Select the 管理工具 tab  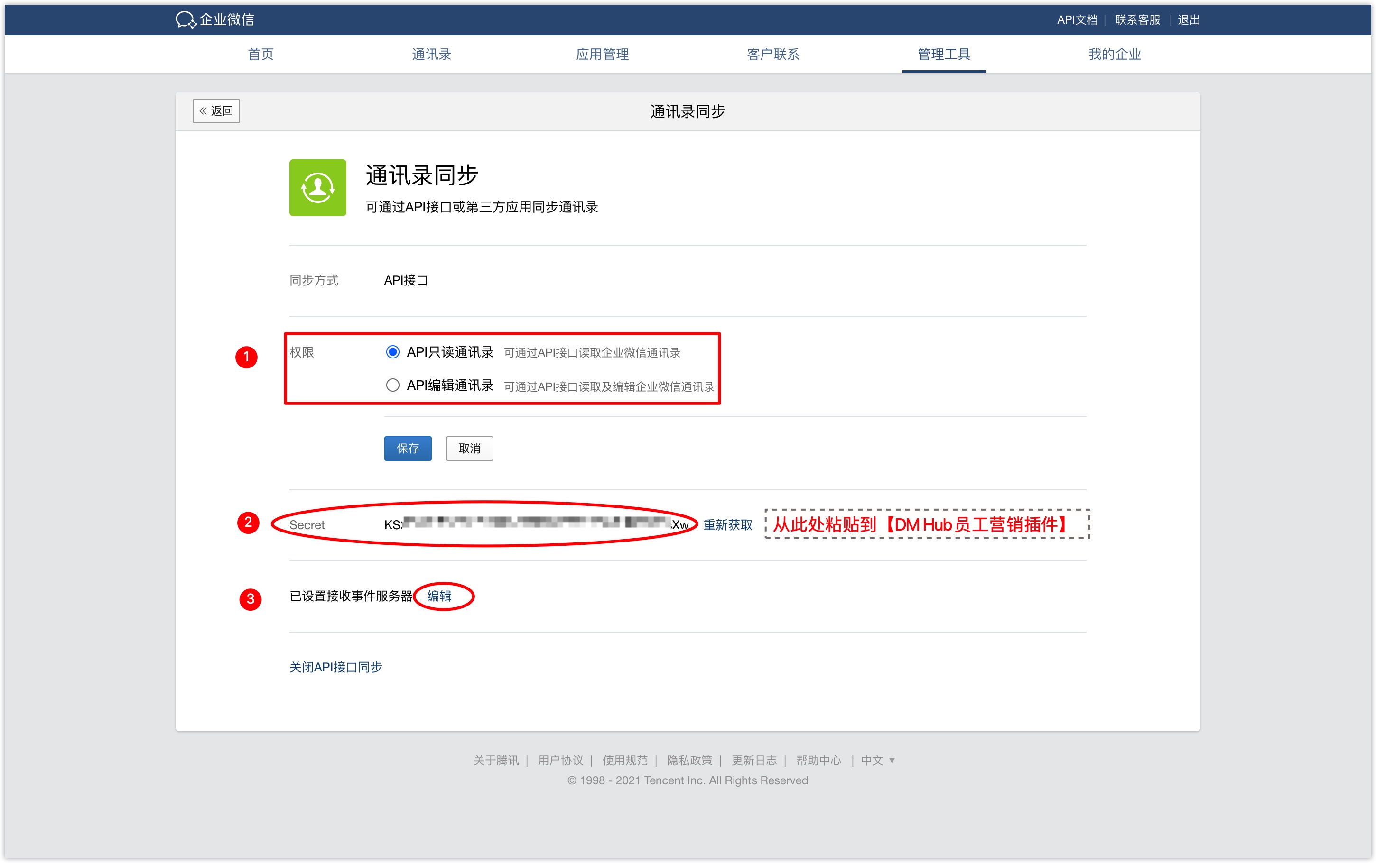[x=944, y=54]
